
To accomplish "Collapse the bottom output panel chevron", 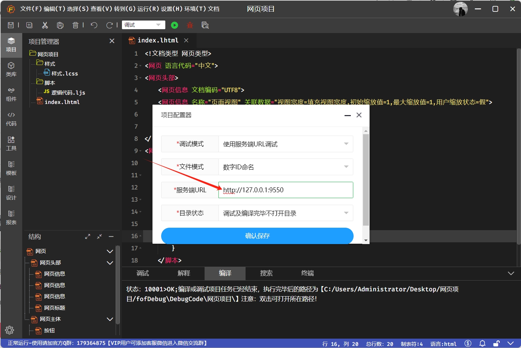I will (511, 273).
